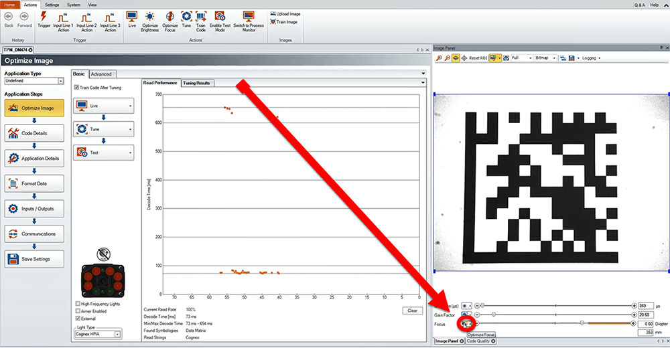Open the Settings ribbon tab
Screen dimensions: 670x348
click(x=52, y=5)
